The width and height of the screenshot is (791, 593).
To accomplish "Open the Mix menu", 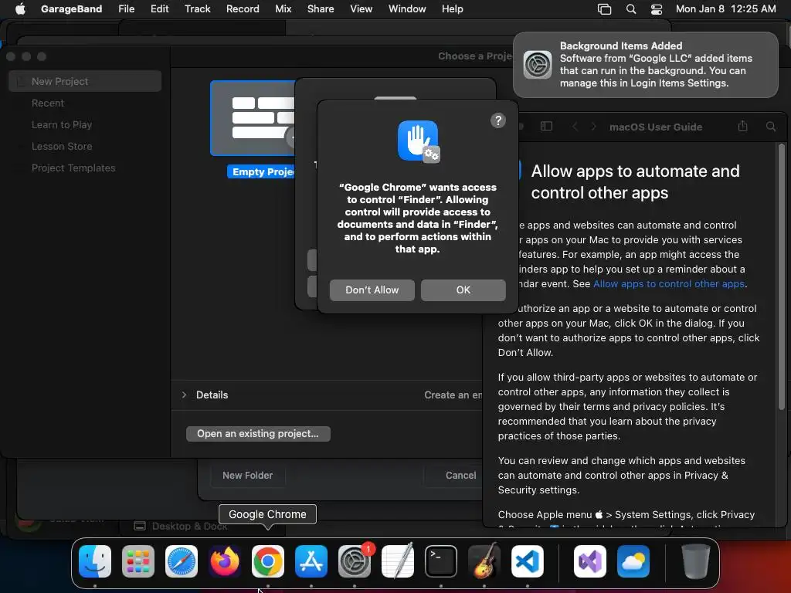I will [x=283, y=9].
